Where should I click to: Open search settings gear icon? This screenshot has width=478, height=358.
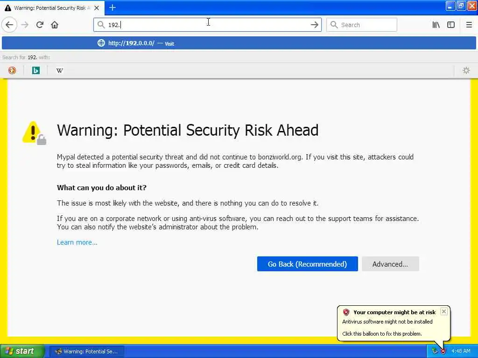[466, 70]
